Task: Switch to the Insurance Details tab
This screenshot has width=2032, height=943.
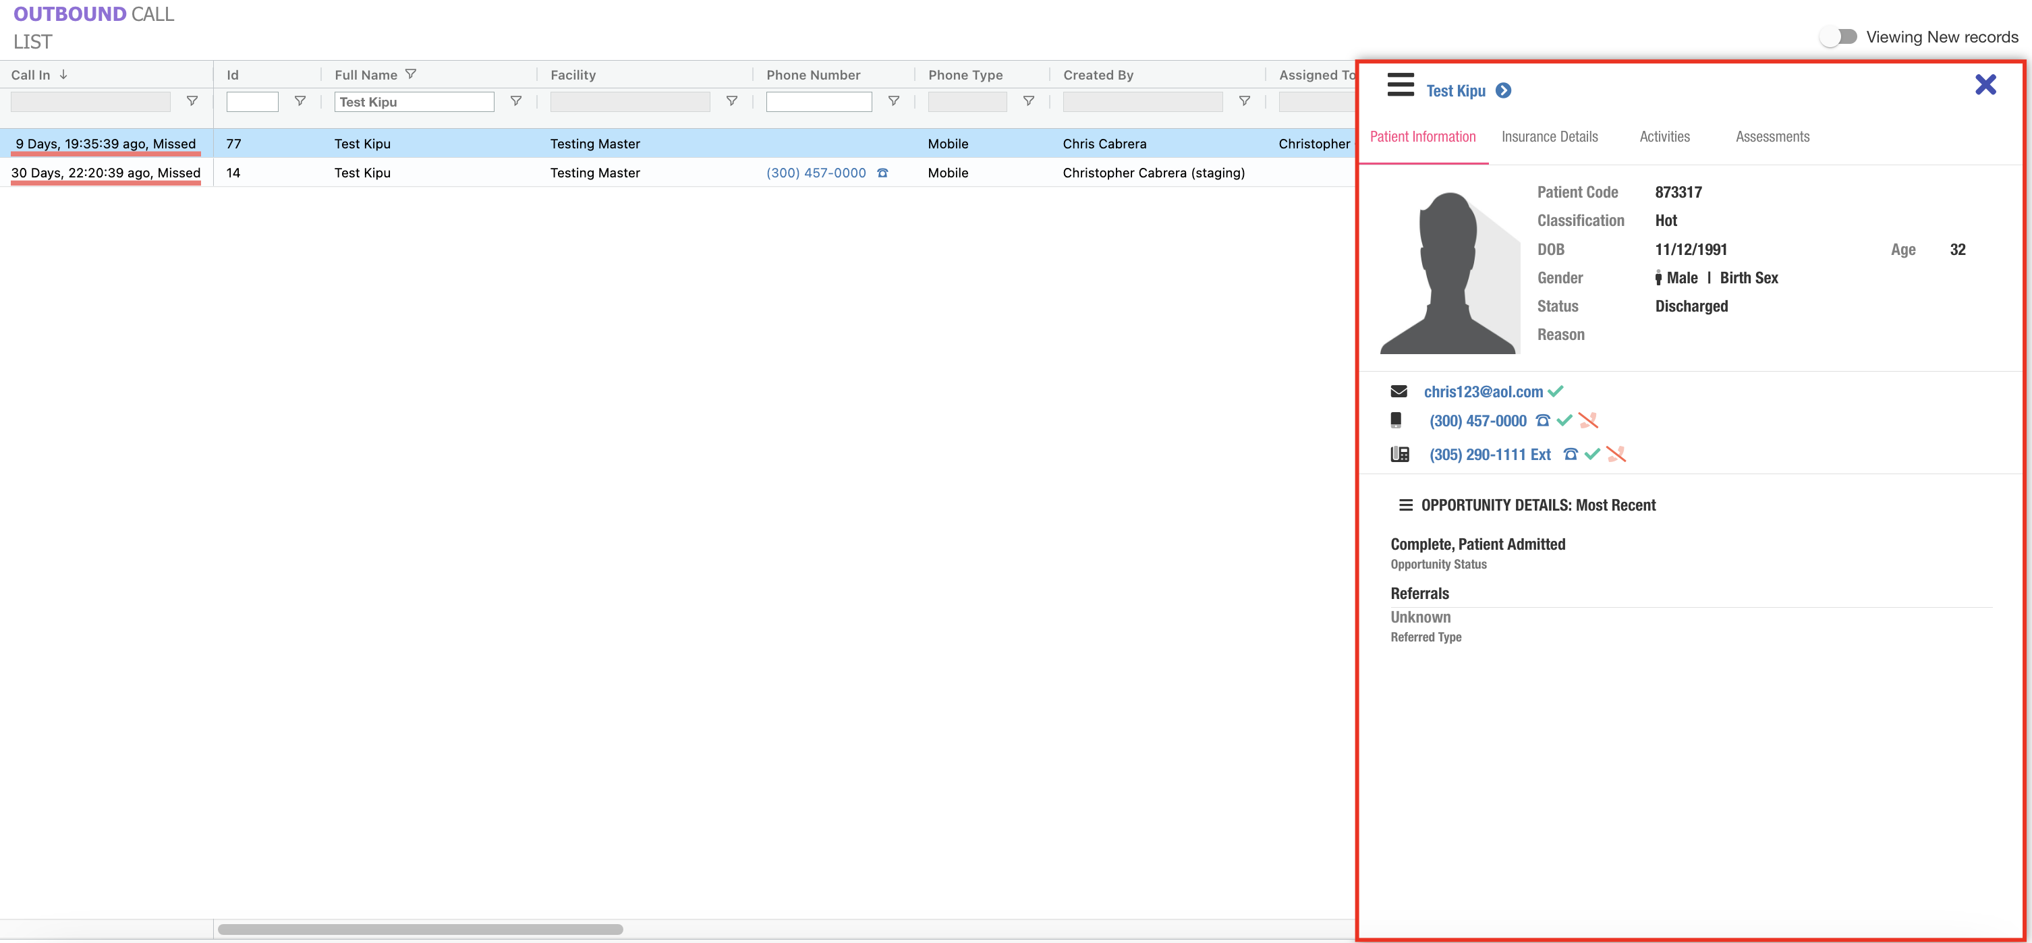Action: point(1549,136)
